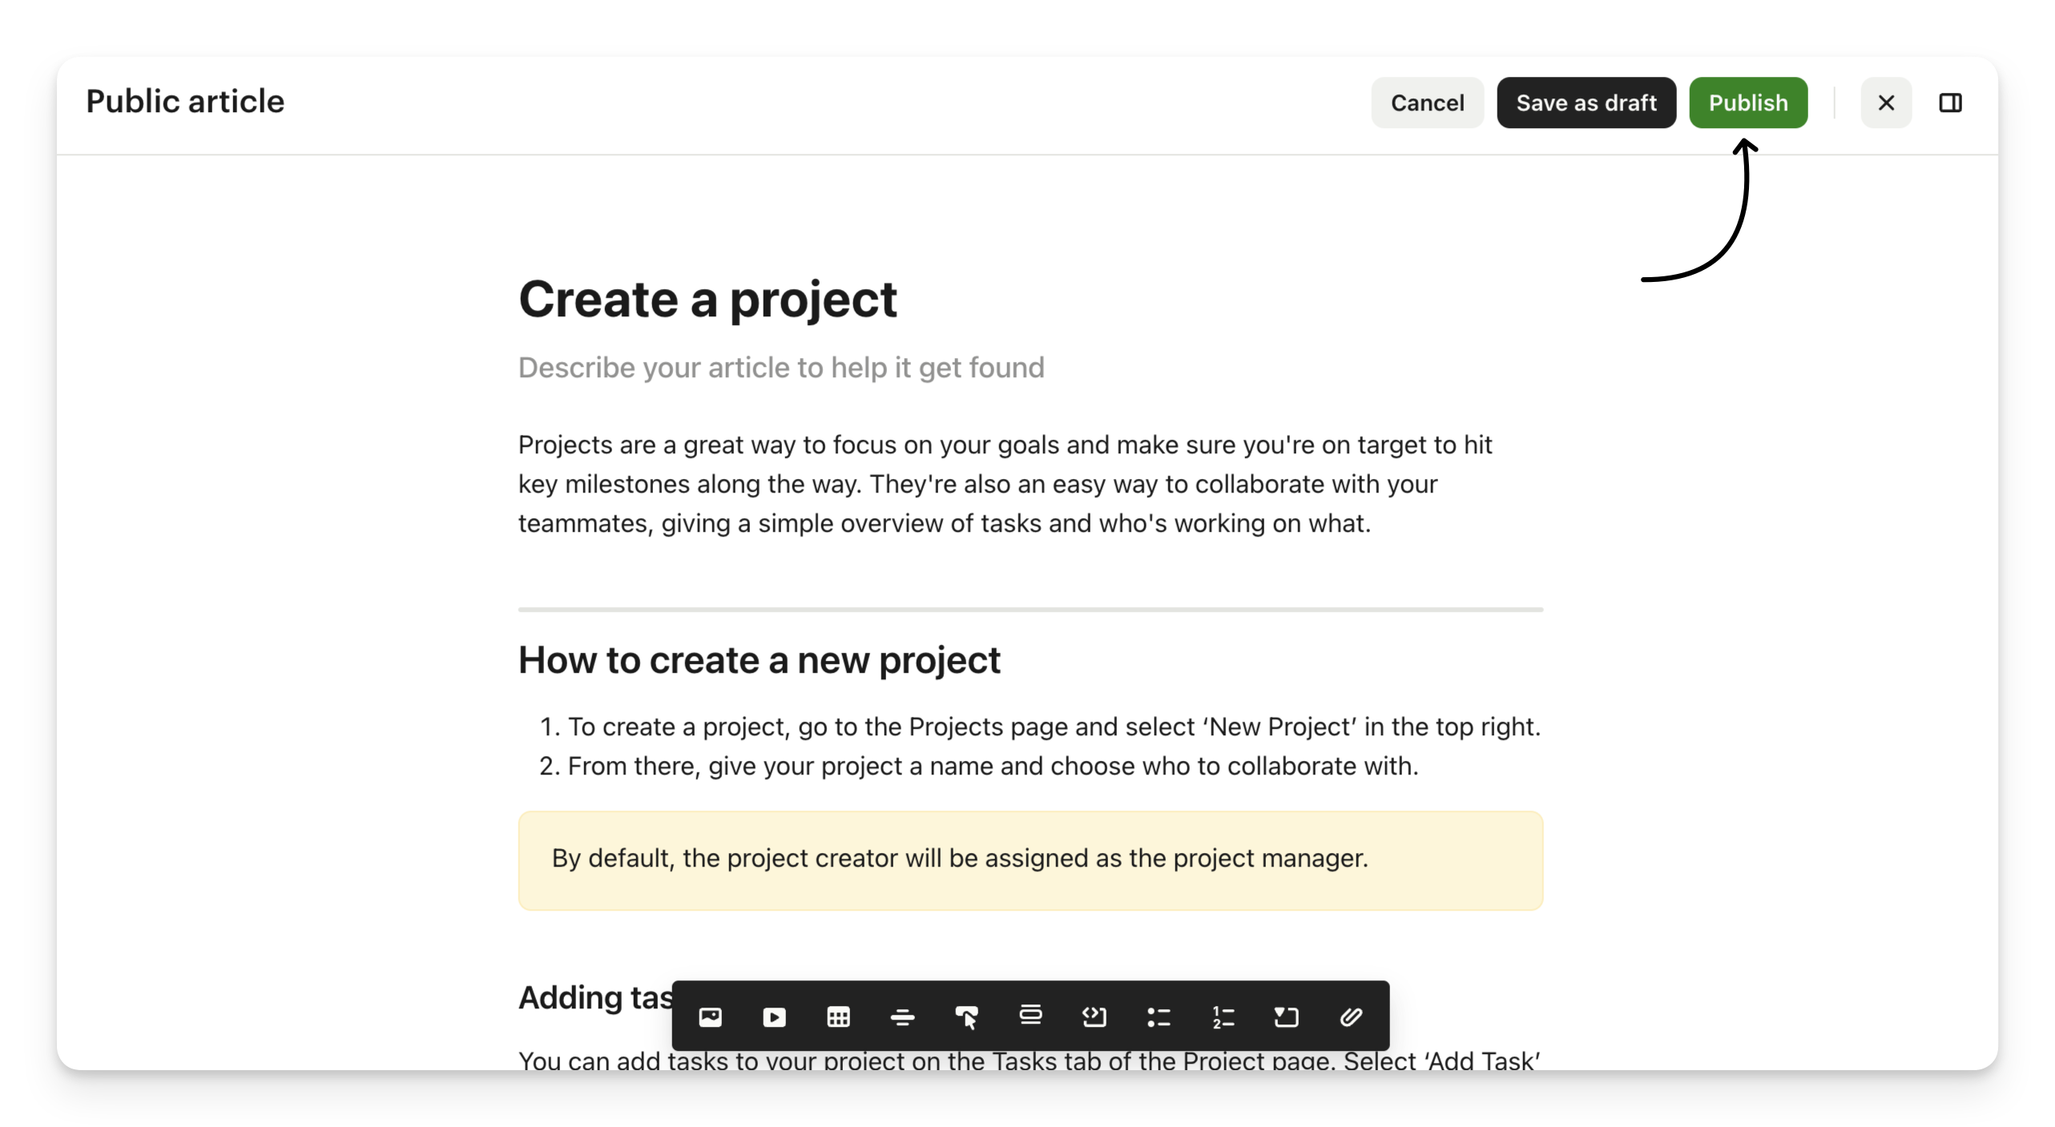
Task: Click the 'Create a project' title
Action: 707,300
